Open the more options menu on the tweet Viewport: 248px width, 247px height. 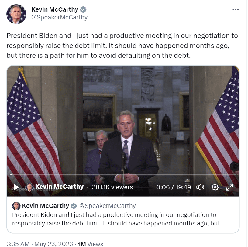(x=236, y=9)
